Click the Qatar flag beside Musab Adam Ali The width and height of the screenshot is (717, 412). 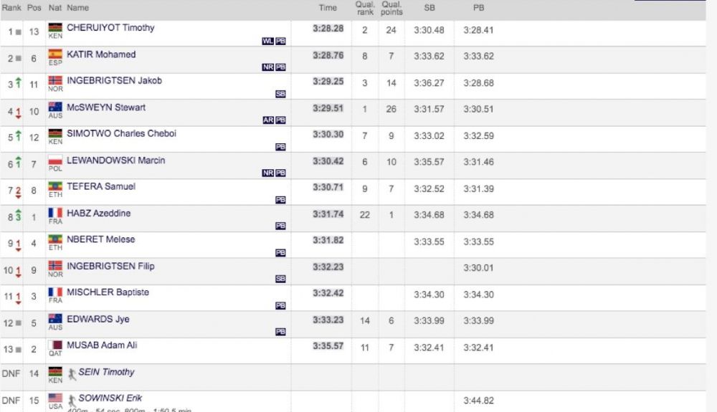55,345
